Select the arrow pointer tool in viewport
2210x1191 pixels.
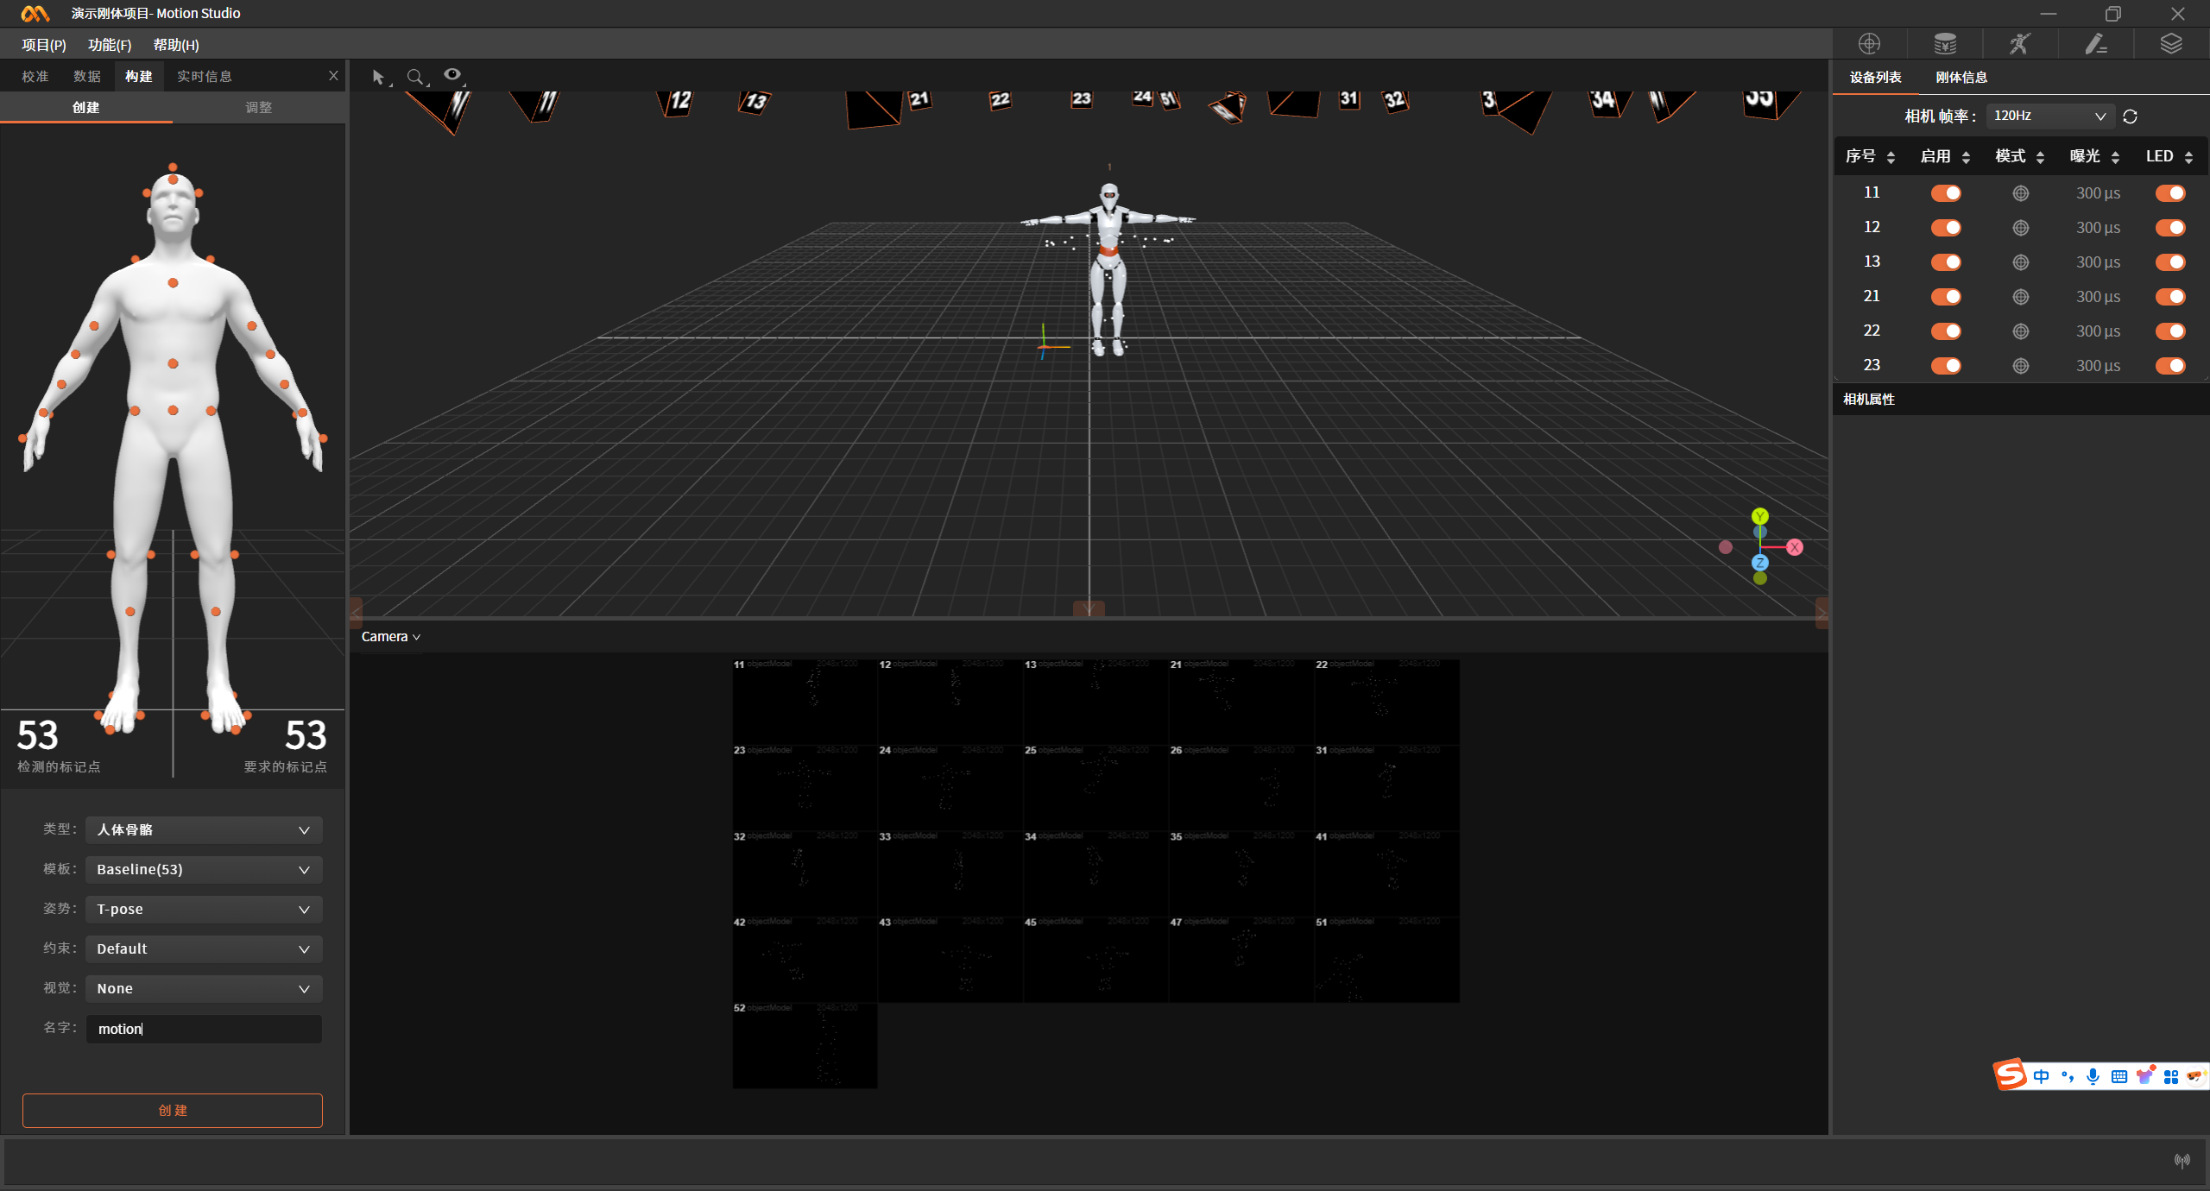[378, 77]
